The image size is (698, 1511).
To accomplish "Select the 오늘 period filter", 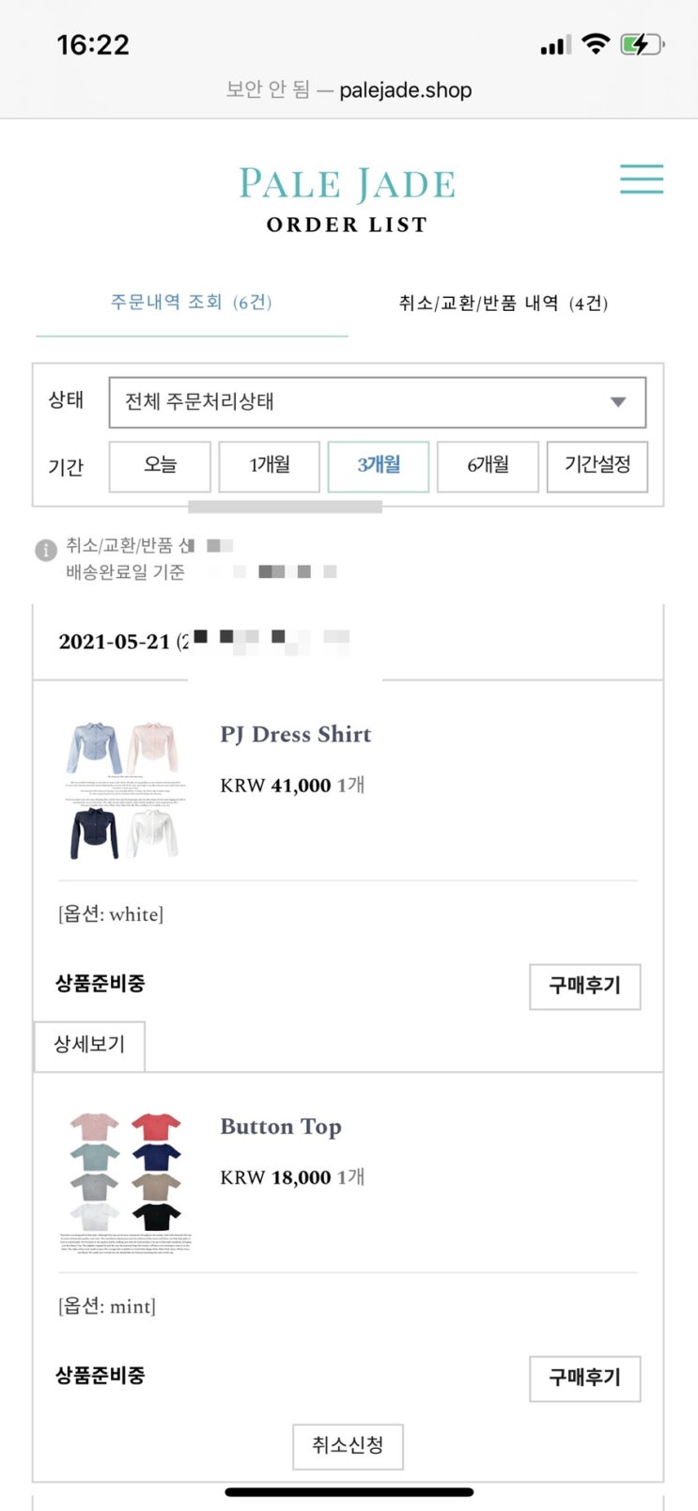I will [x=160, y=466].
